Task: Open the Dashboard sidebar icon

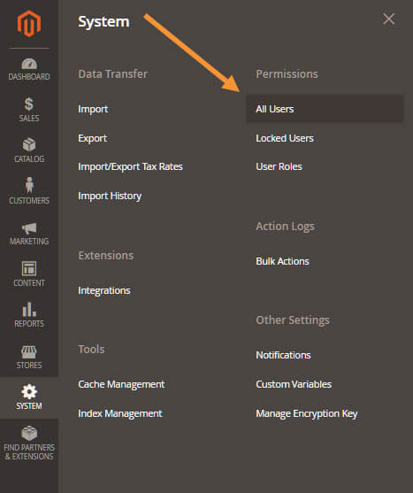Action: click(29, 64)
